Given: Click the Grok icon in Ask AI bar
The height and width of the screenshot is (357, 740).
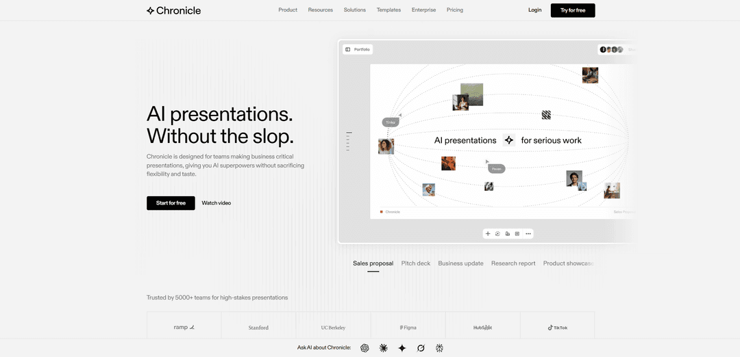Looking at the screenshot, I should (421, 348).
